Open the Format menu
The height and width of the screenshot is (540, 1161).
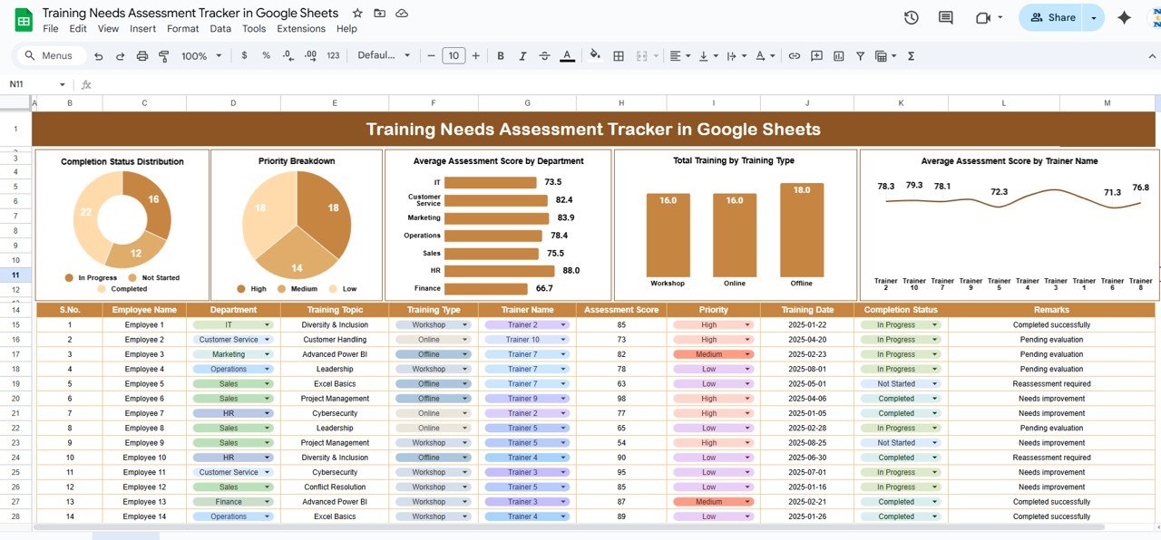pyautogui.click(x=182, y=29)
